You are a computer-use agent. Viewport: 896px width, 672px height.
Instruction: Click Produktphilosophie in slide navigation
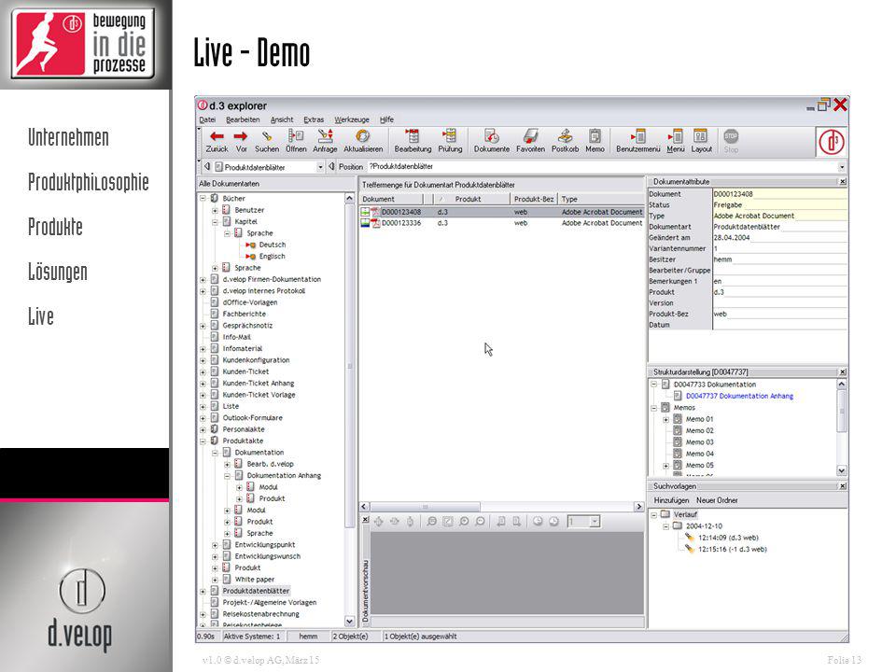point(89,182)
